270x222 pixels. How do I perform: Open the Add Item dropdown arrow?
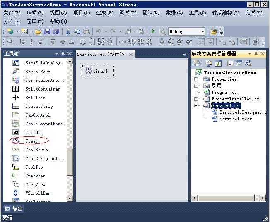pyautogui.click(x=31, y=31)
